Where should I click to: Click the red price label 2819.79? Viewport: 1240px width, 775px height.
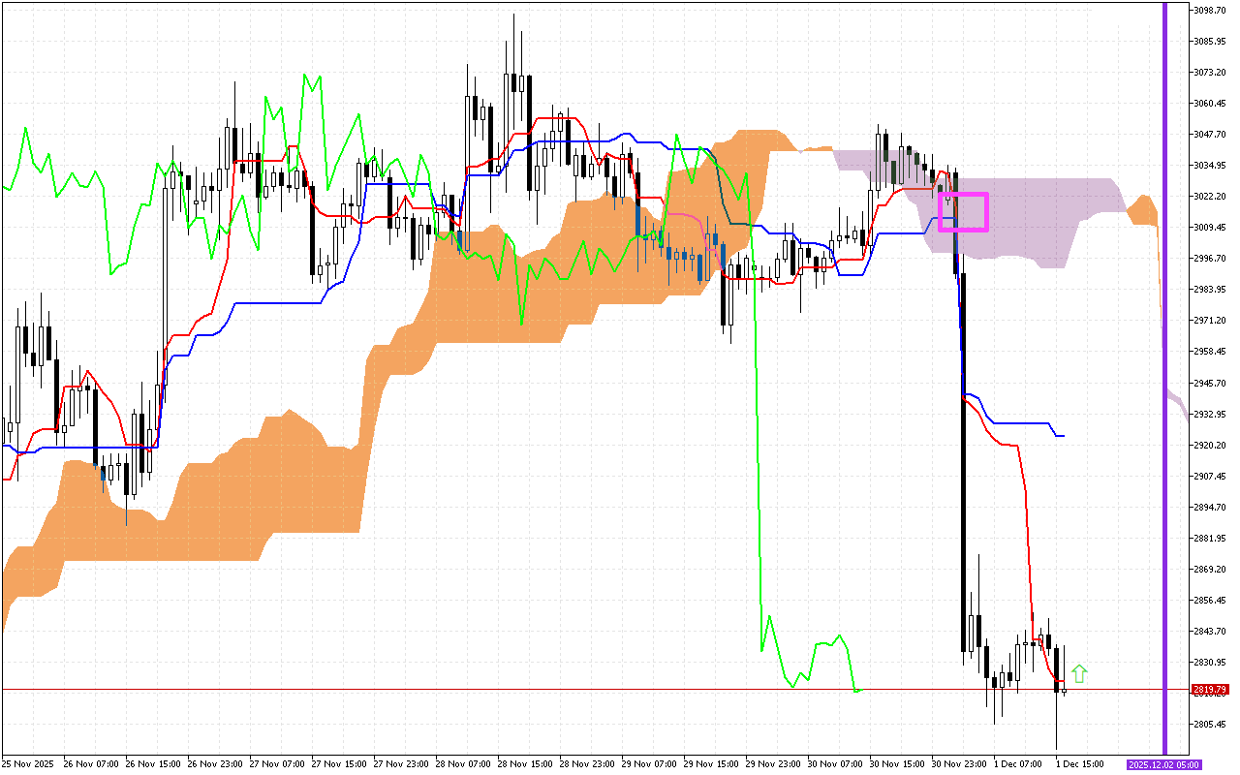[x=1209, y=690]
